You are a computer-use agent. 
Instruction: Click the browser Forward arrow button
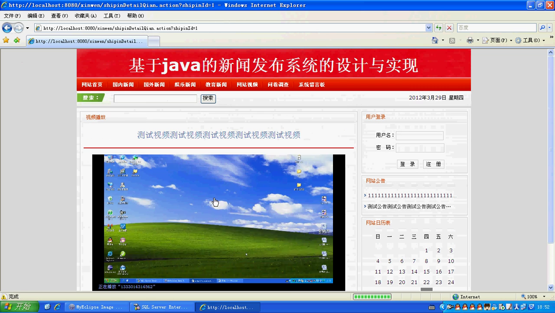pos(18,28)
